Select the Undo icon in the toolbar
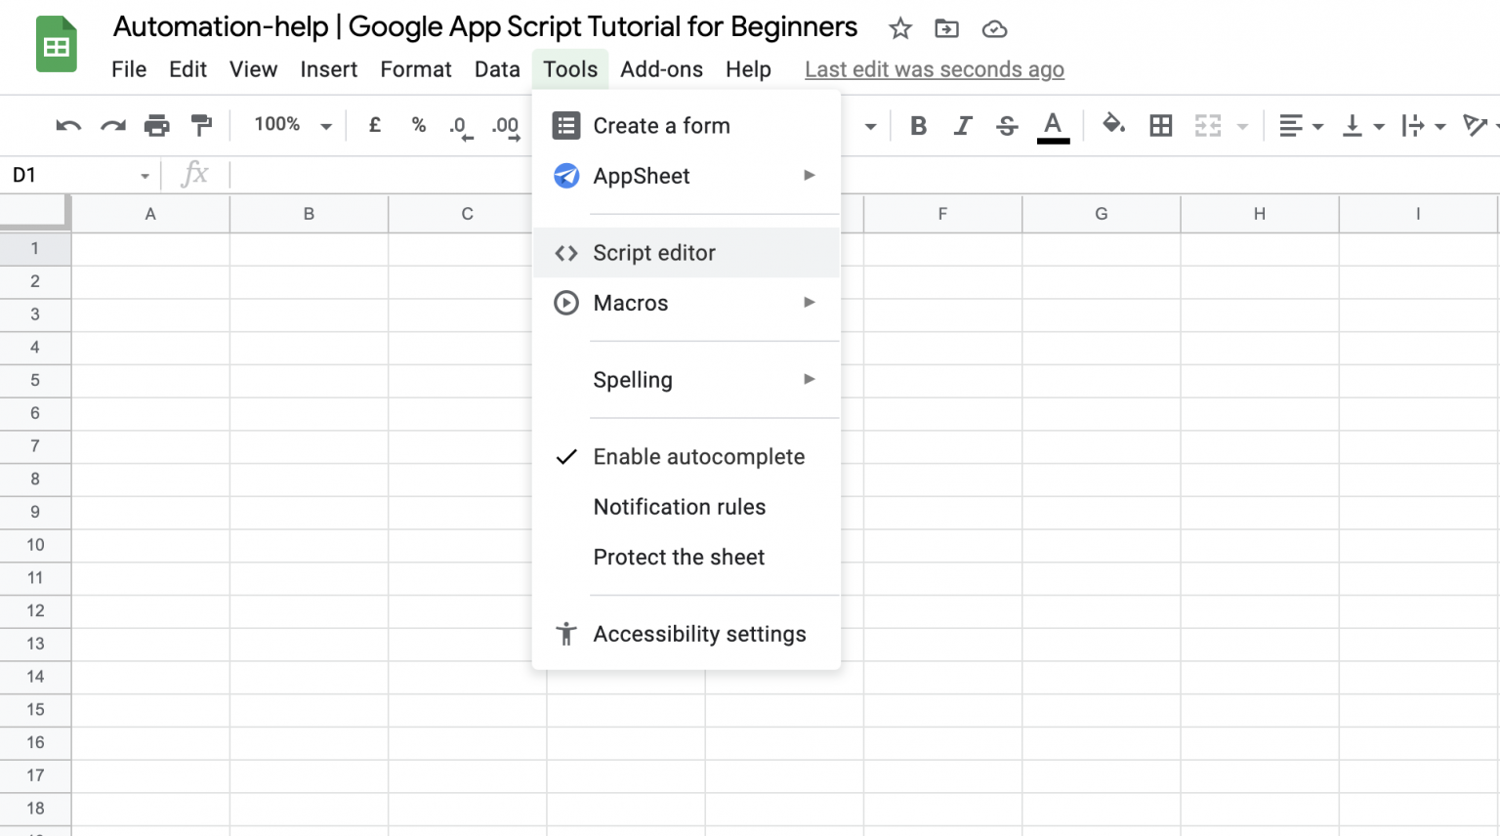The width and height of the screenshot is (1500, 836). coord(66,125)
